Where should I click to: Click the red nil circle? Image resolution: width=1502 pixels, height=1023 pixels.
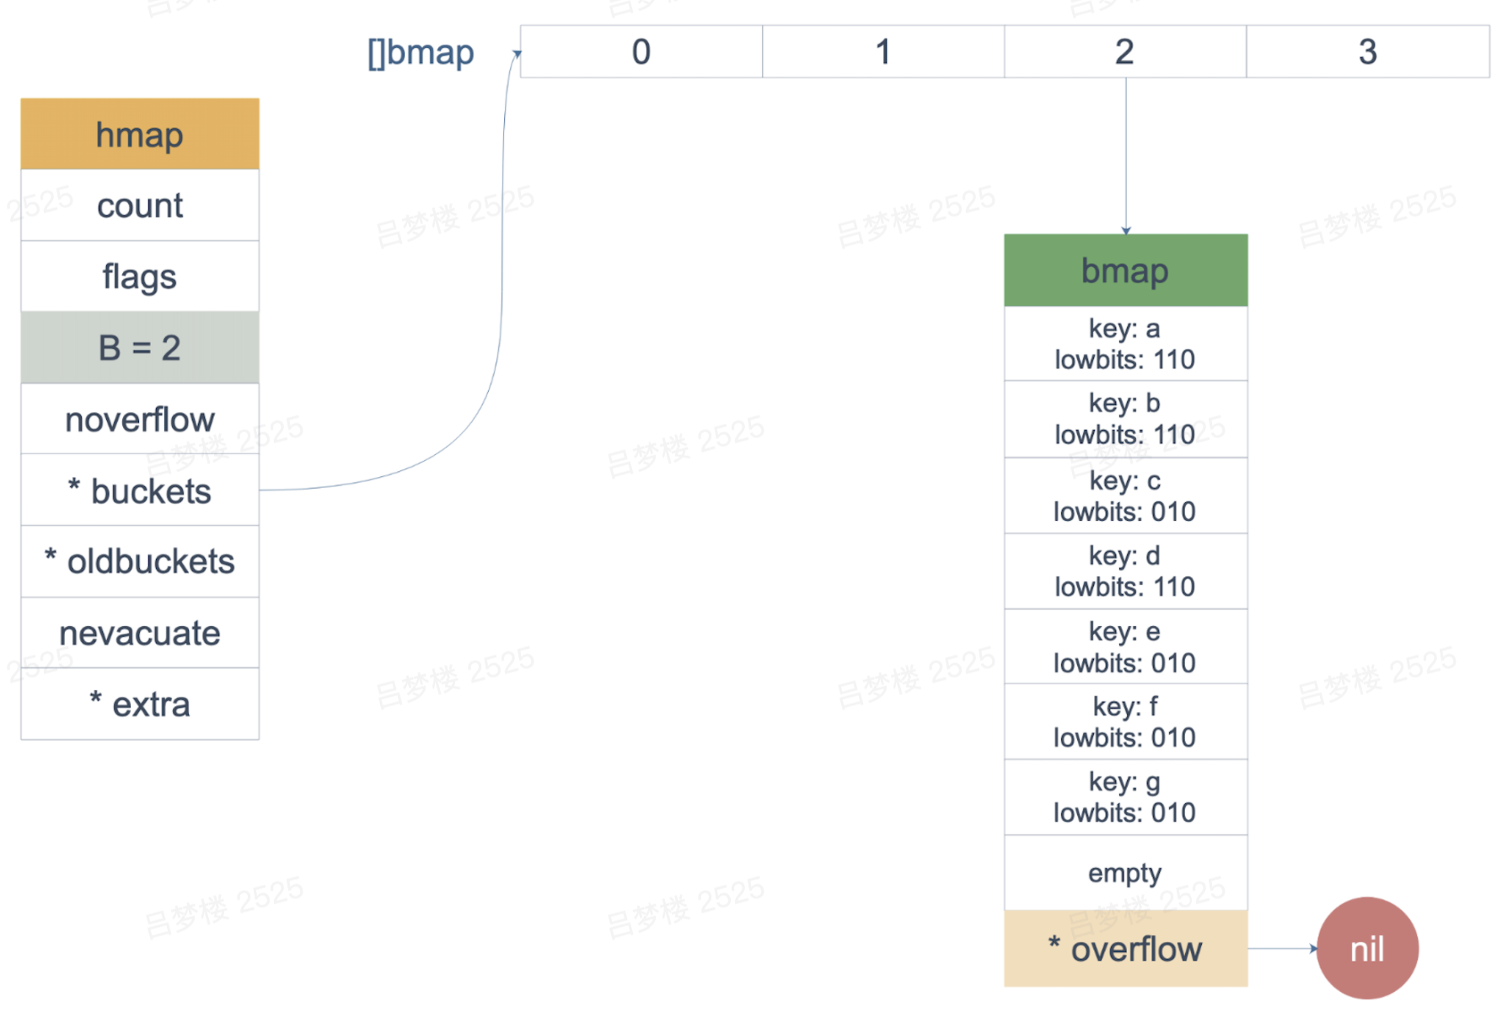coord(1367,949)
